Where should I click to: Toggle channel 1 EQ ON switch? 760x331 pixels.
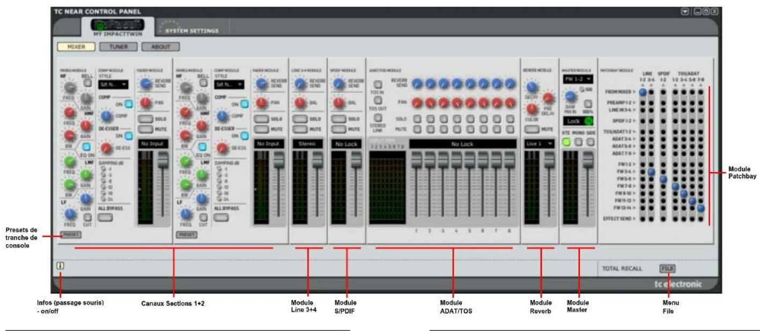coord(86,146)
